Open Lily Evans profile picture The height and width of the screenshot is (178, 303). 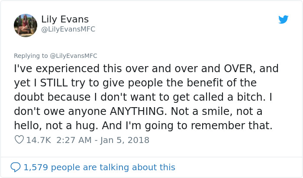25,25
